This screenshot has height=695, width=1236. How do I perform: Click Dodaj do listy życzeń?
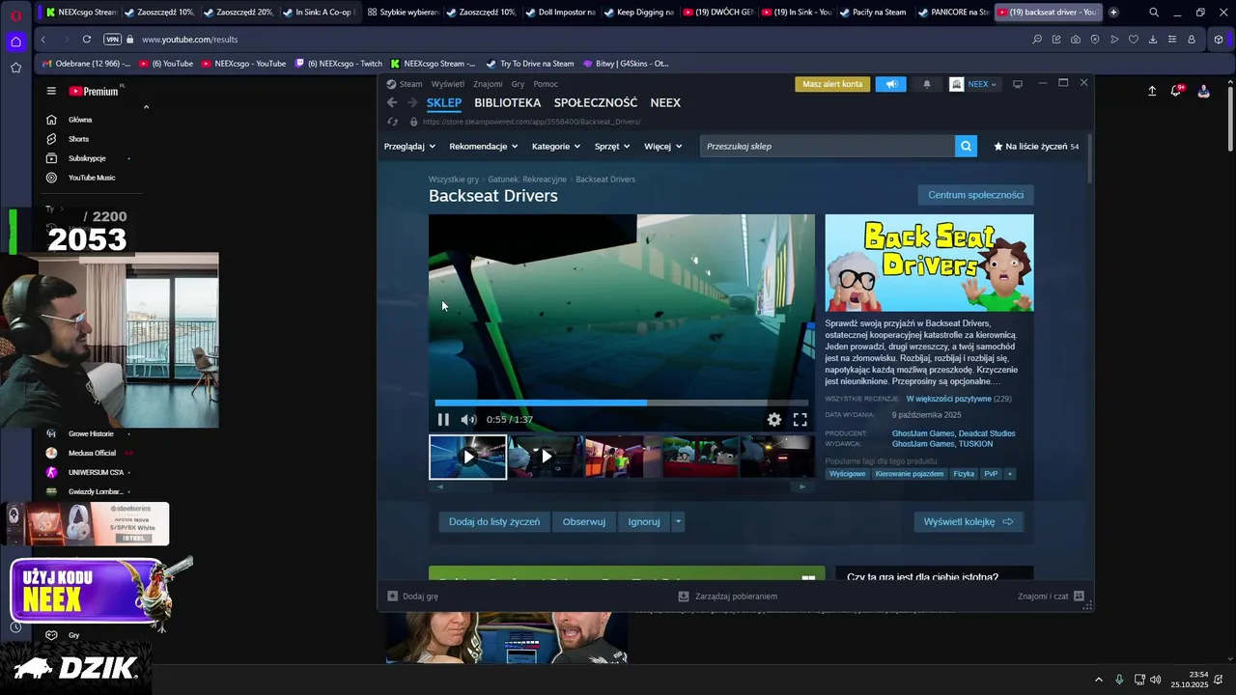[494, 521]
